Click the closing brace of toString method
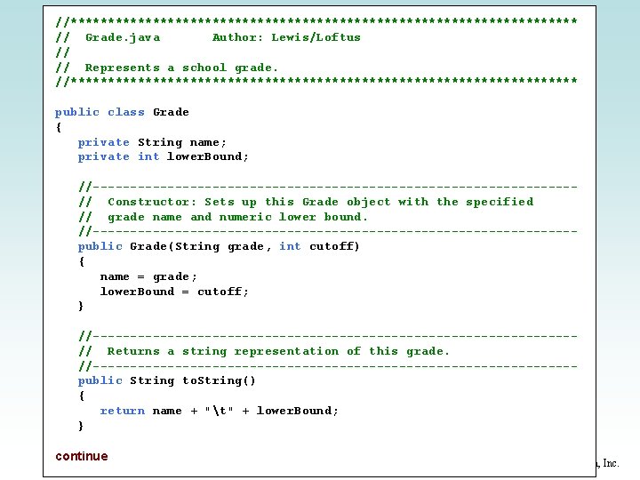This screenshot has width=640, height=480. tap(81, 426)
